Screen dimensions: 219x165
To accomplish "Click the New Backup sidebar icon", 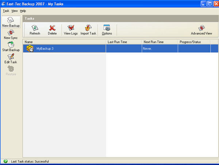I will coord(11,22).
